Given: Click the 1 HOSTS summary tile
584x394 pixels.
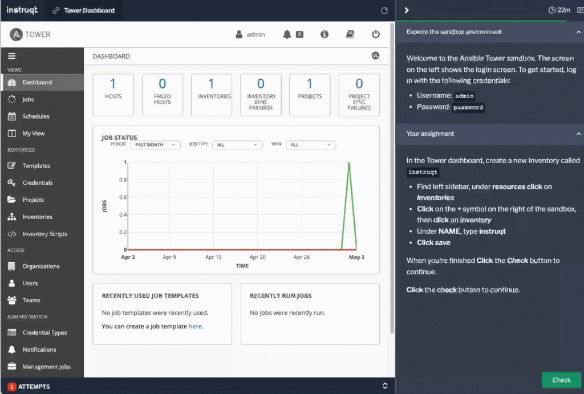Looking at the screenshot, I should [113, 95].
